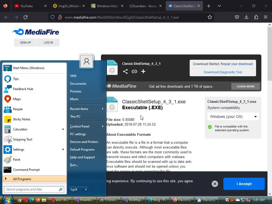This screenshot has width=272, height=204.
Task: Click the I Accept cookie button
Action: [x=244, y=184]
